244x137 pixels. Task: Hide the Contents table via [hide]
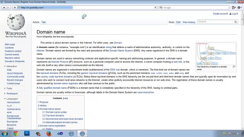coord(65,98)
